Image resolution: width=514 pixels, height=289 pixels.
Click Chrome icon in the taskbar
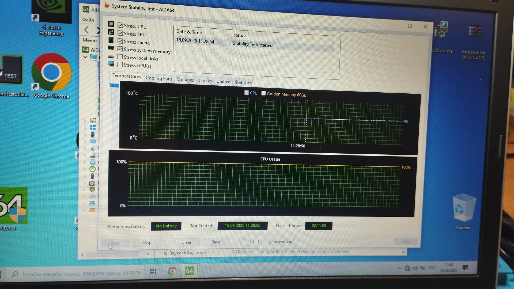coord(172,271)
